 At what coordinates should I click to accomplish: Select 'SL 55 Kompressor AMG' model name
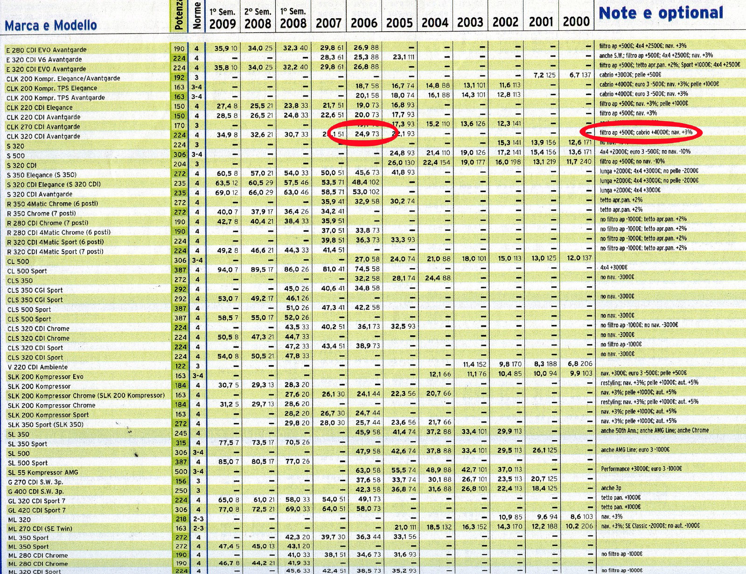click(43, 472)
